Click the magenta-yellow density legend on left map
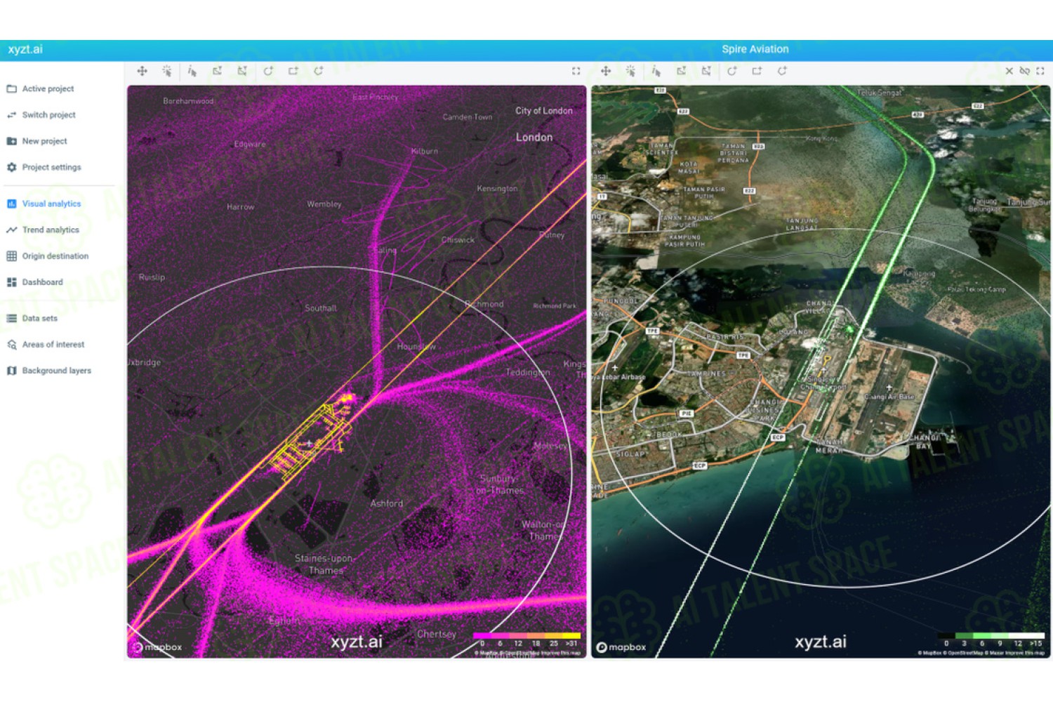Screen dimensions: 1053x702 pos(526,639)
